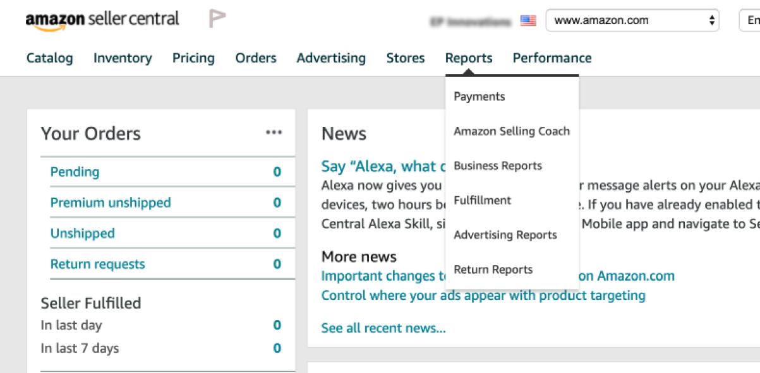Open the Your Orders three-dot menu
760x373 pixels.
tap(274, 133)
